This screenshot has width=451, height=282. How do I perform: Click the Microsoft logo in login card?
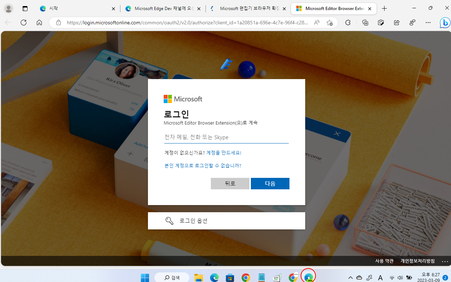[183, 99]
